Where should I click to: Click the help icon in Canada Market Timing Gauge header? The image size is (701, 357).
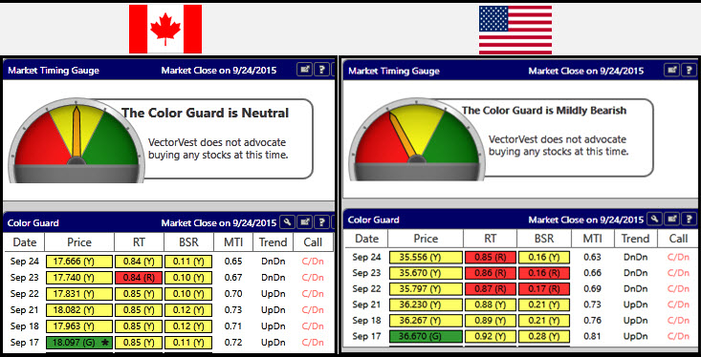[321, 70]
